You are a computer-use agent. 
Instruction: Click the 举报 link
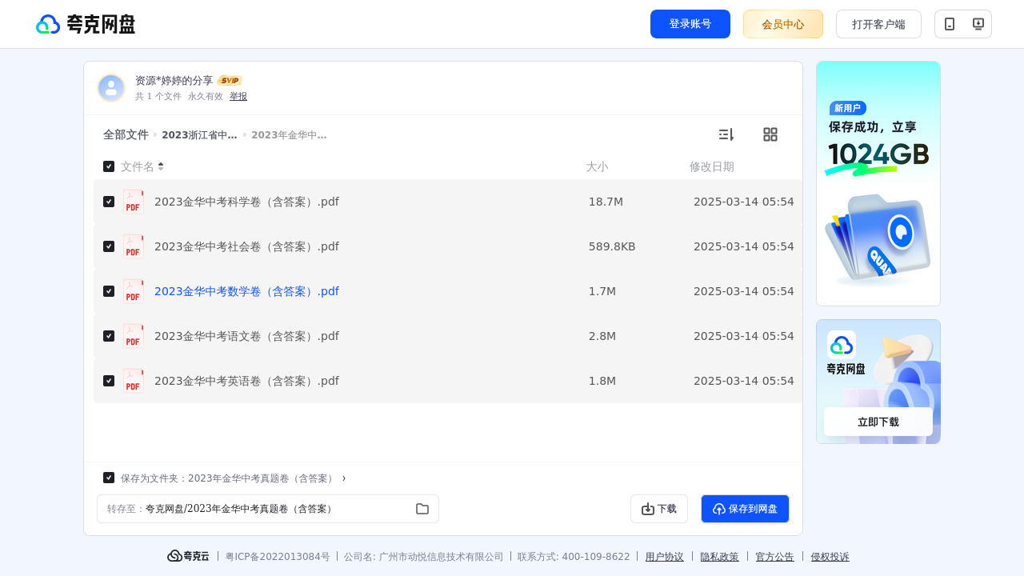pyautogui.click(x=238, y=96)
